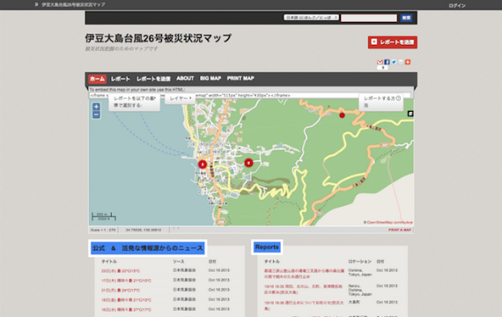
Task: Click the red cluster marker in town center
Action: point(248,163)
